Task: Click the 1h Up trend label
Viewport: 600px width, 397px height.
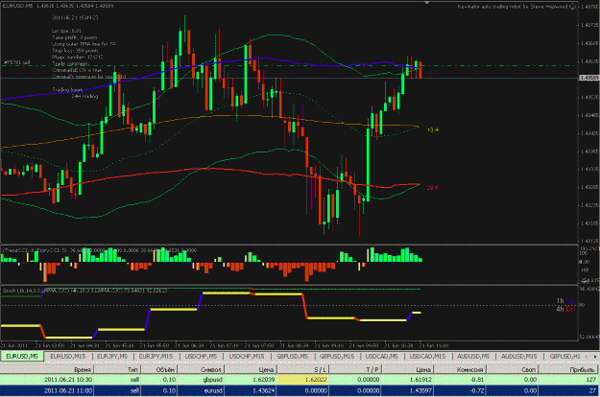Action: coord(565,301)
